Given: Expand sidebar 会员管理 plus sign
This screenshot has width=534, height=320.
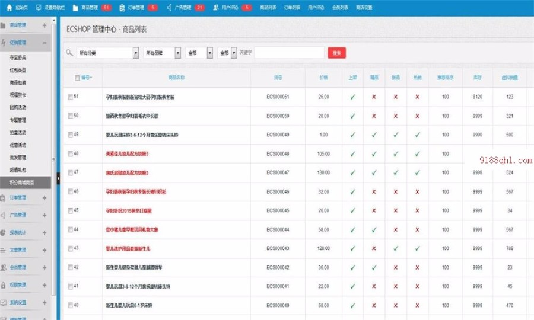Looking at the screenshot, I should (x=44, y=268).
